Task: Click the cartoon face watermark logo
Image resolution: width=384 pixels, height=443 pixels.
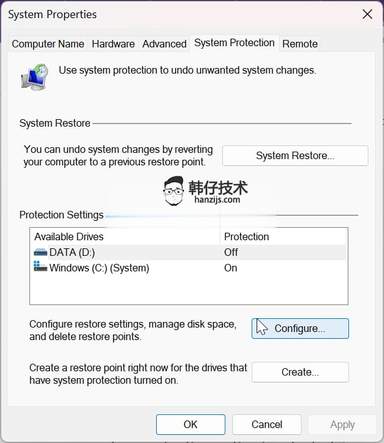Action: click(x=174, y=191)
